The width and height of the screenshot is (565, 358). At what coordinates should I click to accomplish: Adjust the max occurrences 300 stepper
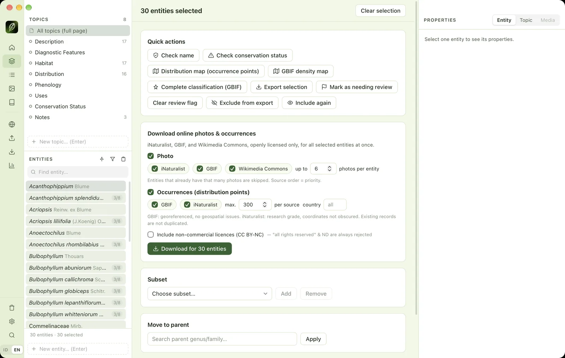[264, 205]
